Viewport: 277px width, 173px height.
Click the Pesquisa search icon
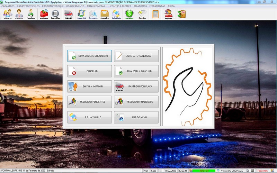93,14
